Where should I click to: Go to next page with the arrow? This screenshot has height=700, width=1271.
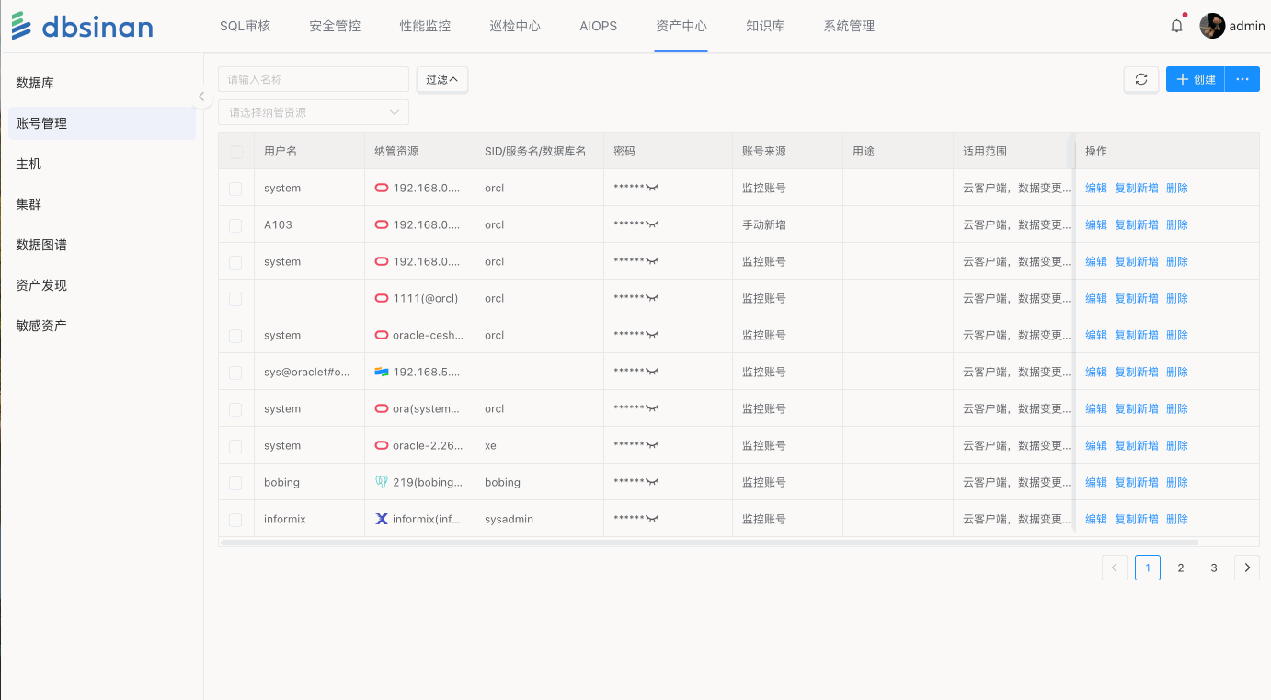pyautogui.click(x=1246, y=568)
